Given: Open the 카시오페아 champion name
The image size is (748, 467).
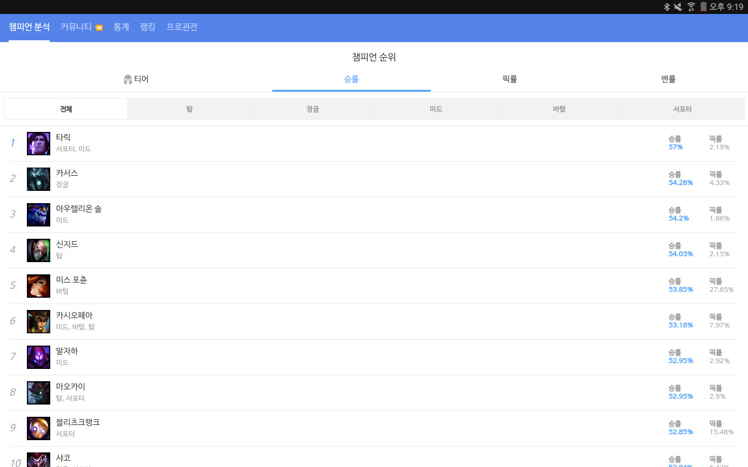Looking at the screenshot, I should [x=75, y=315].
